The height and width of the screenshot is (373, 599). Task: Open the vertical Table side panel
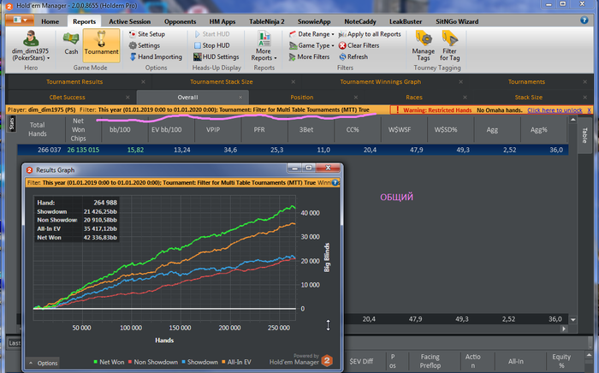pos(584,135)
